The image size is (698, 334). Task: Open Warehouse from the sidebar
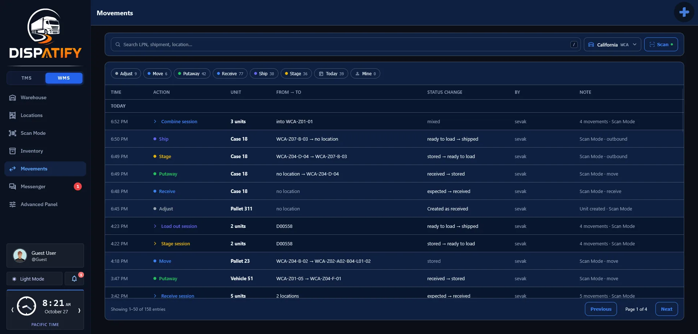tap(45, 97)
